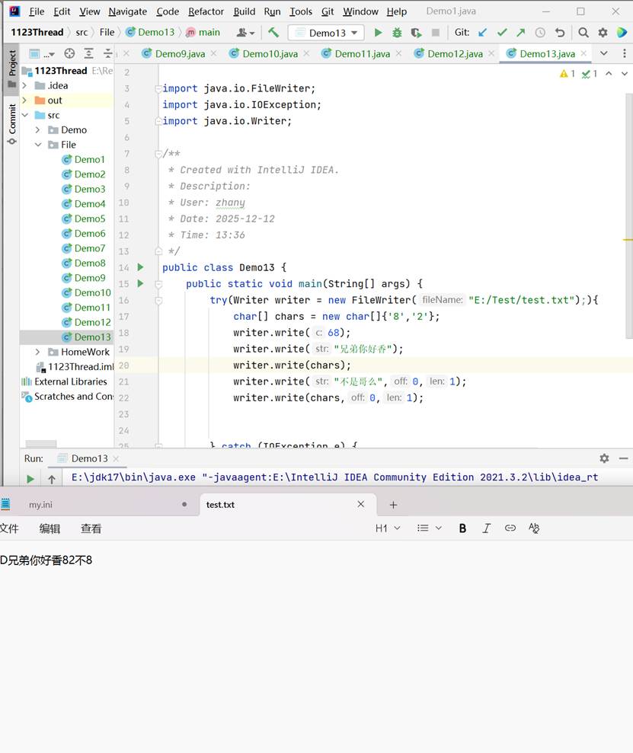This screenshot has height=753, width=633.
Task: Click the up arrow in Run panel
Action: click(52, 479)
